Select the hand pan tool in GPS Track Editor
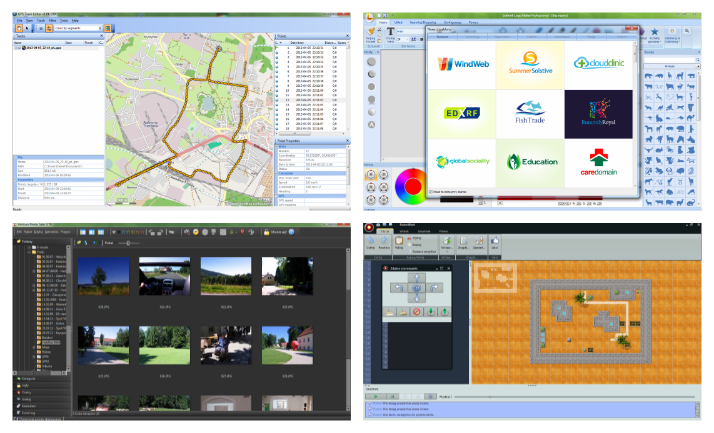 coord(19,28)
